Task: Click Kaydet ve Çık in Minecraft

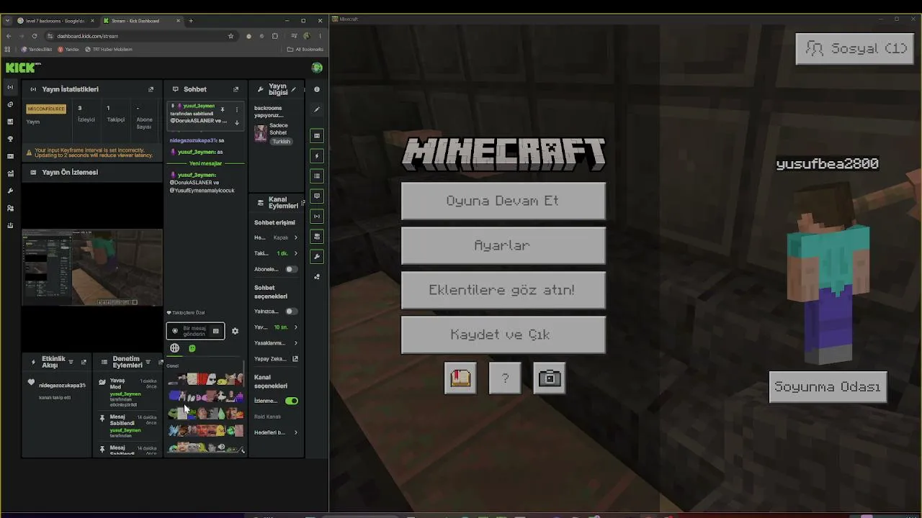Action: 503,335
